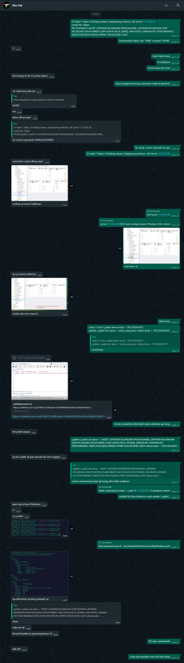
Task: Open Ales Pak's profile picture in header
Action: (x=6, y=6)
